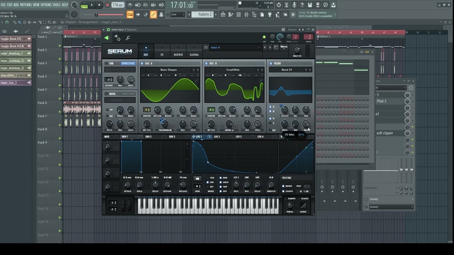Switch to the Serum GLOBAL tab
The image size is (454, 255).
point(194,51)
